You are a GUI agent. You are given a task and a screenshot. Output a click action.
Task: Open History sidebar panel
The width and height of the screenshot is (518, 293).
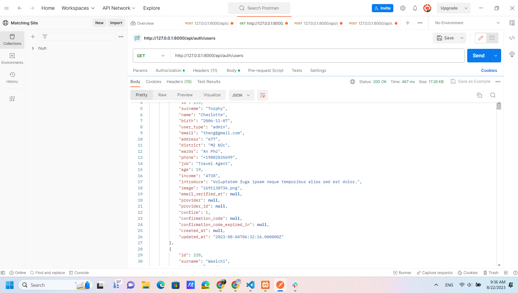tap(12, 78)
